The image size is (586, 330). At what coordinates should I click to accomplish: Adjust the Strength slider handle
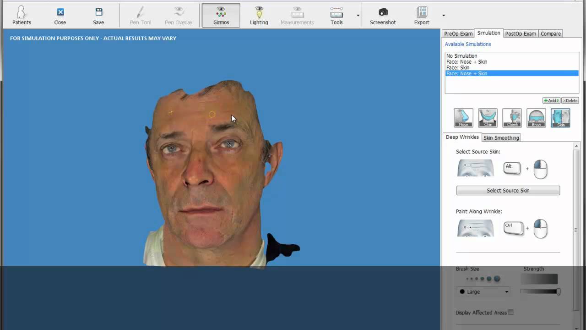click(x=559, y=291)
